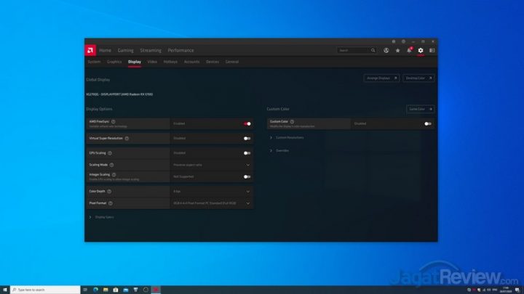524x294 pixels.
Task: Switch to the Gaming tab
Action: [x=126, y=50]
